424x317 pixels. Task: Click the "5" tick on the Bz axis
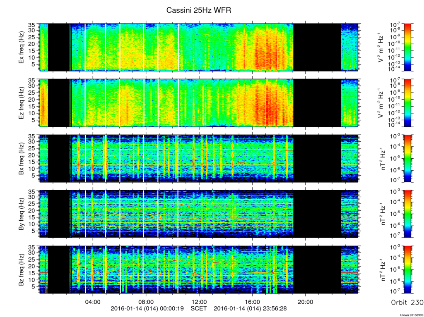click(33, 286)
